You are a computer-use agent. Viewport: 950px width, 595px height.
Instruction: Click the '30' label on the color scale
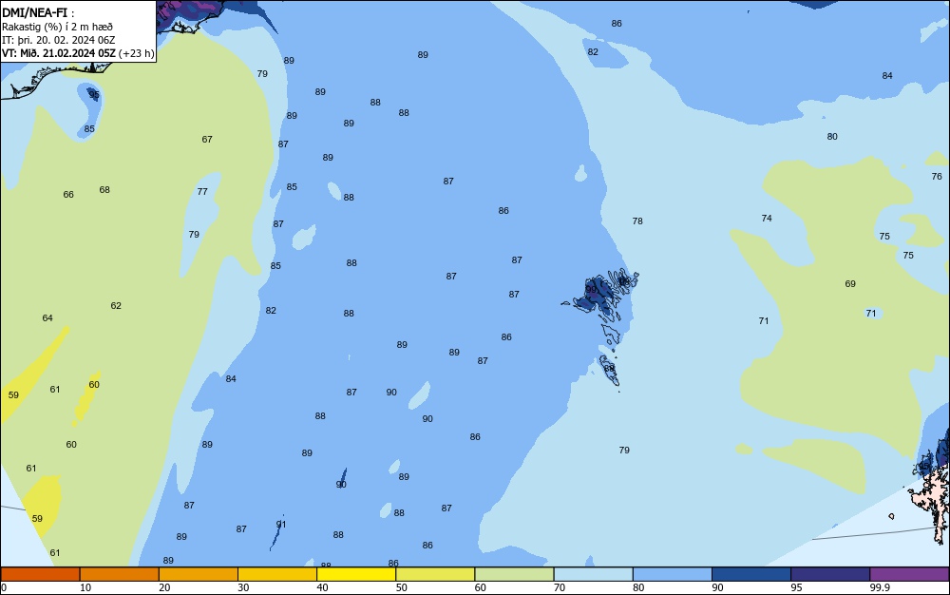pos(243,587)
